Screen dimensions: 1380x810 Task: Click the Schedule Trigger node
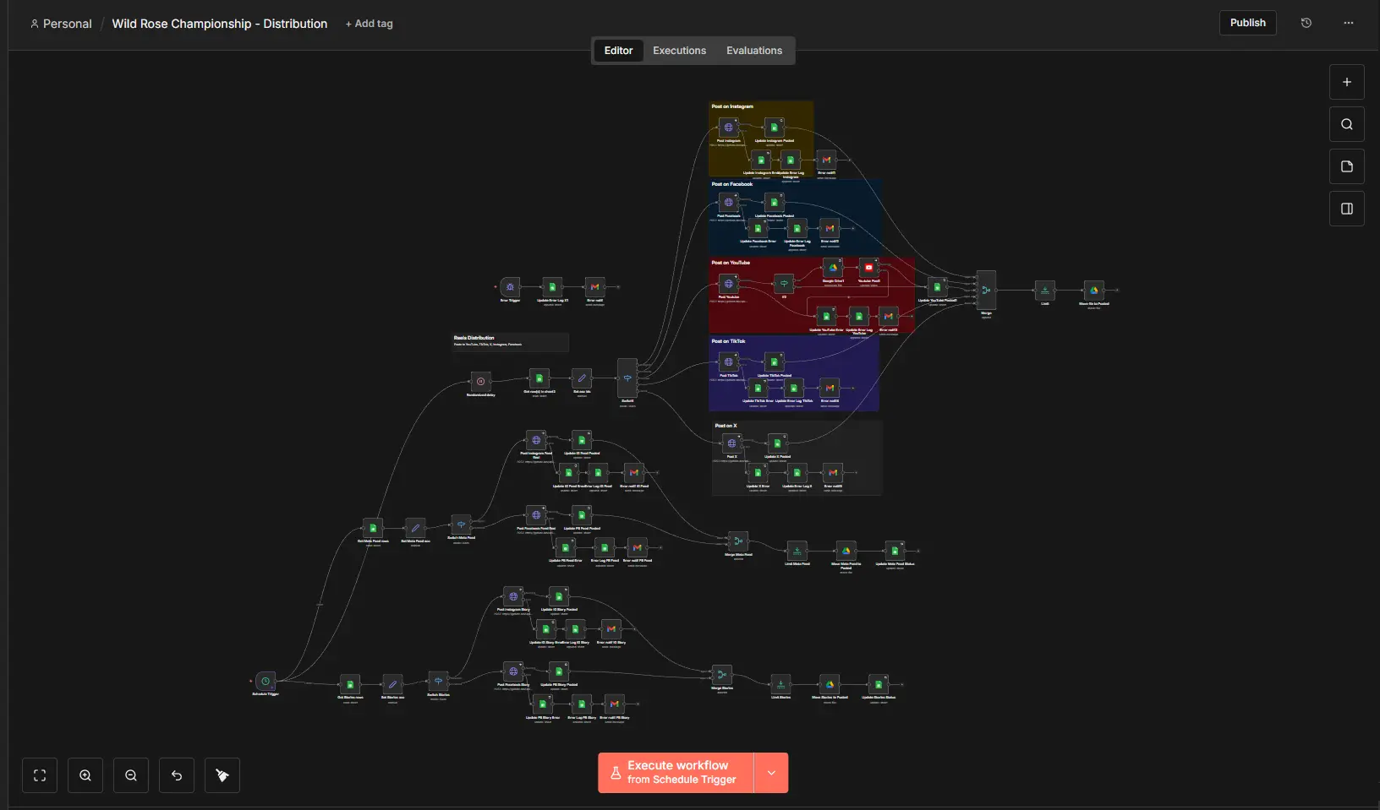(266, 682)
